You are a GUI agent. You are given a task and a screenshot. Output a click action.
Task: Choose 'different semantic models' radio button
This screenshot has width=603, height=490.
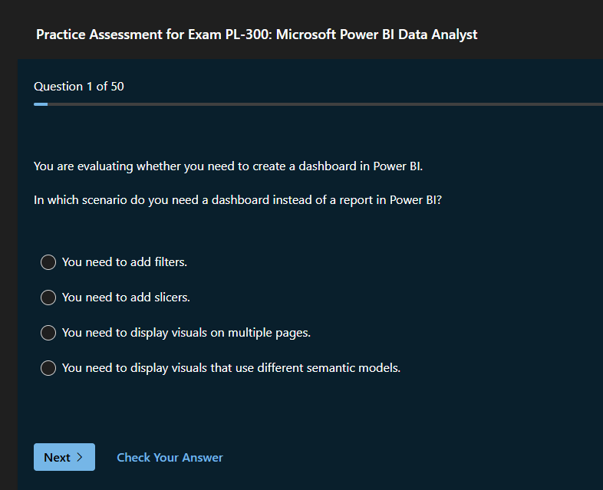click(x=48, y=368)
